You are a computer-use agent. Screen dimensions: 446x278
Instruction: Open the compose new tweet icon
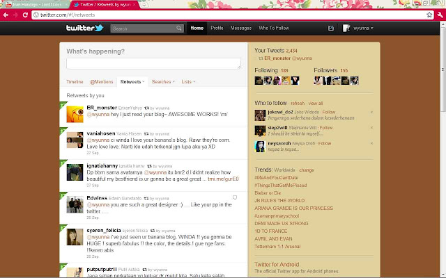(331, 28)
